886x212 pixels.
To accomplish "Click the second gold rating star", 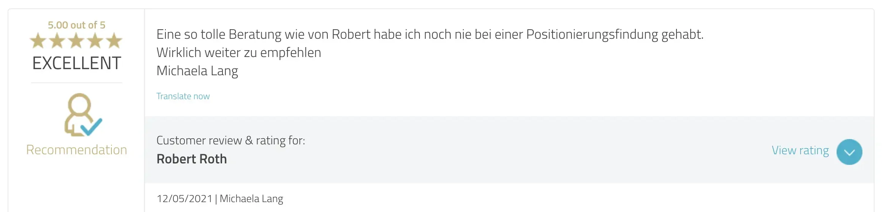I will (x=57, y=41).
